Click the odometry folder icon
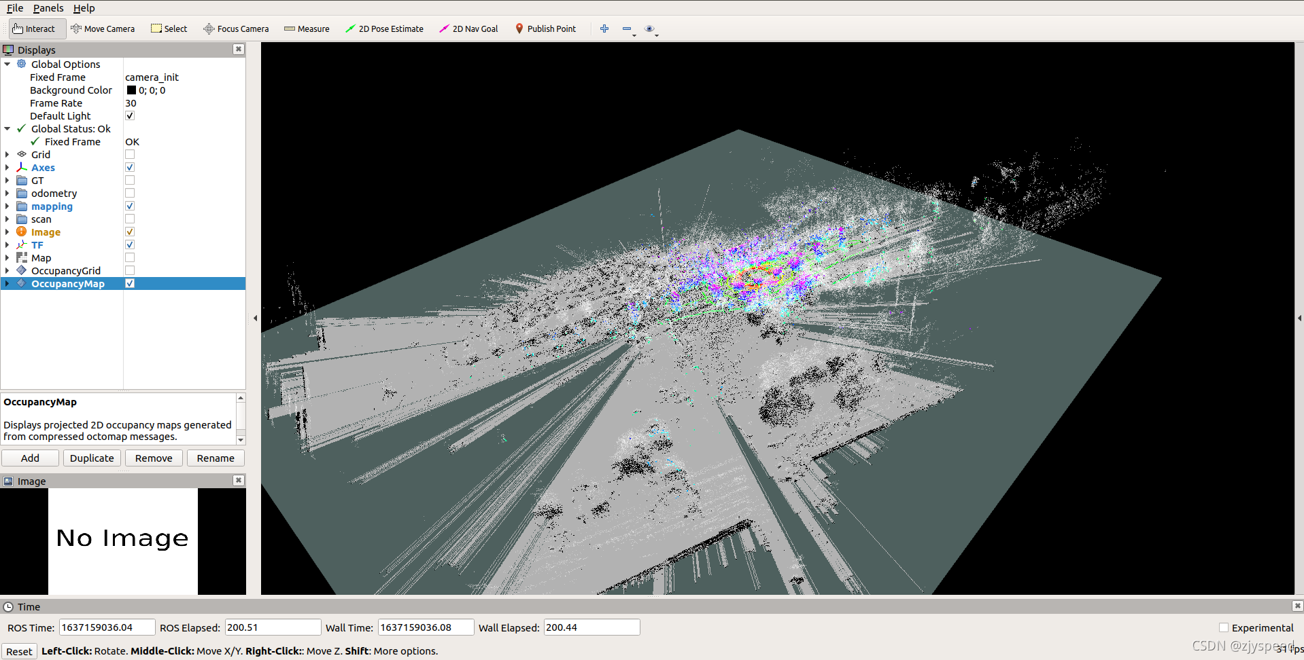The width and height of the screenshot is (1304, 660). click(22, 194)
